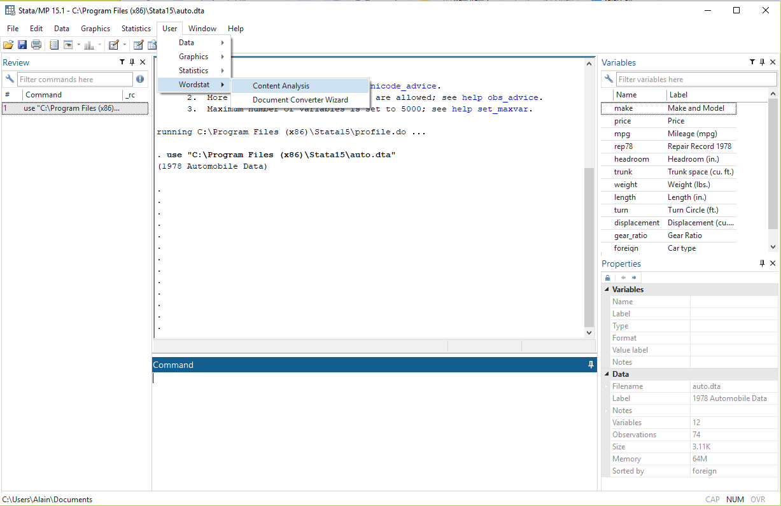Image resolution: width=781 pixels, height=506 pixels.
Task: Pin the Review panel
Action: pyautogui.click(x=132, y=62)
